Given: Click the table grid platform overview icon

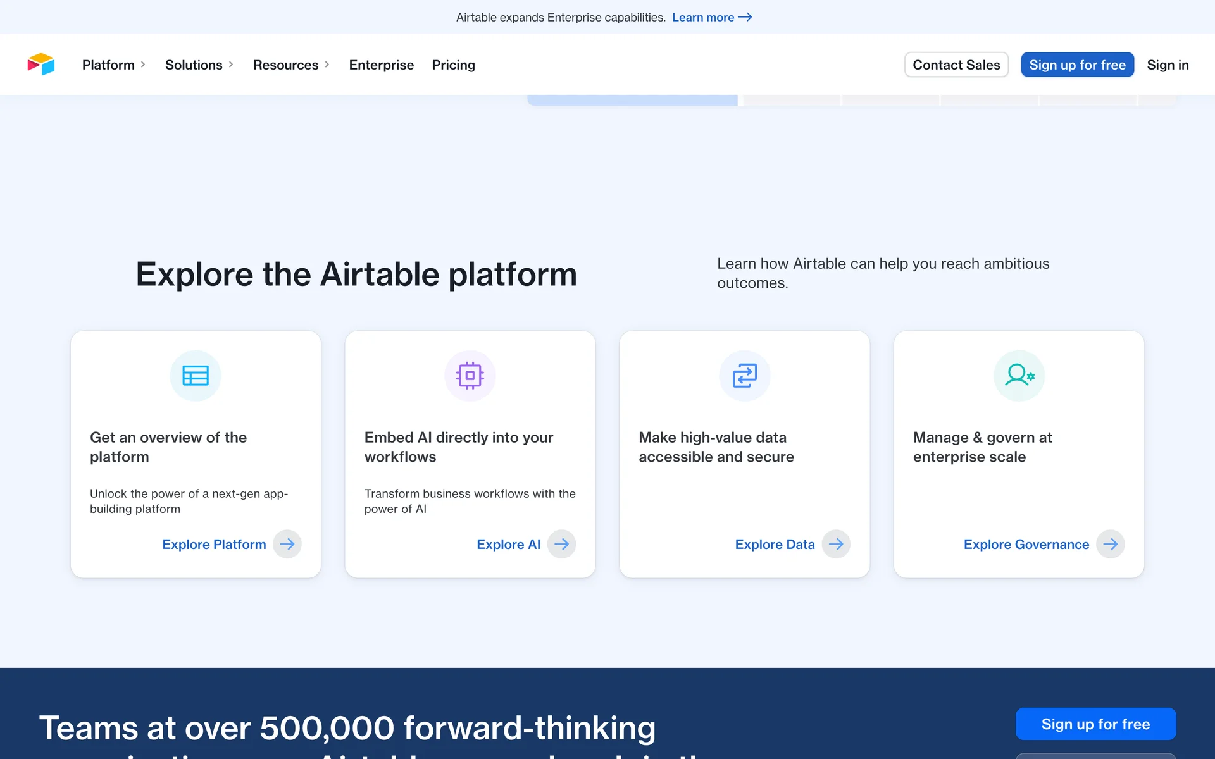Looking at the screenshot, I should tap(196, 376).
